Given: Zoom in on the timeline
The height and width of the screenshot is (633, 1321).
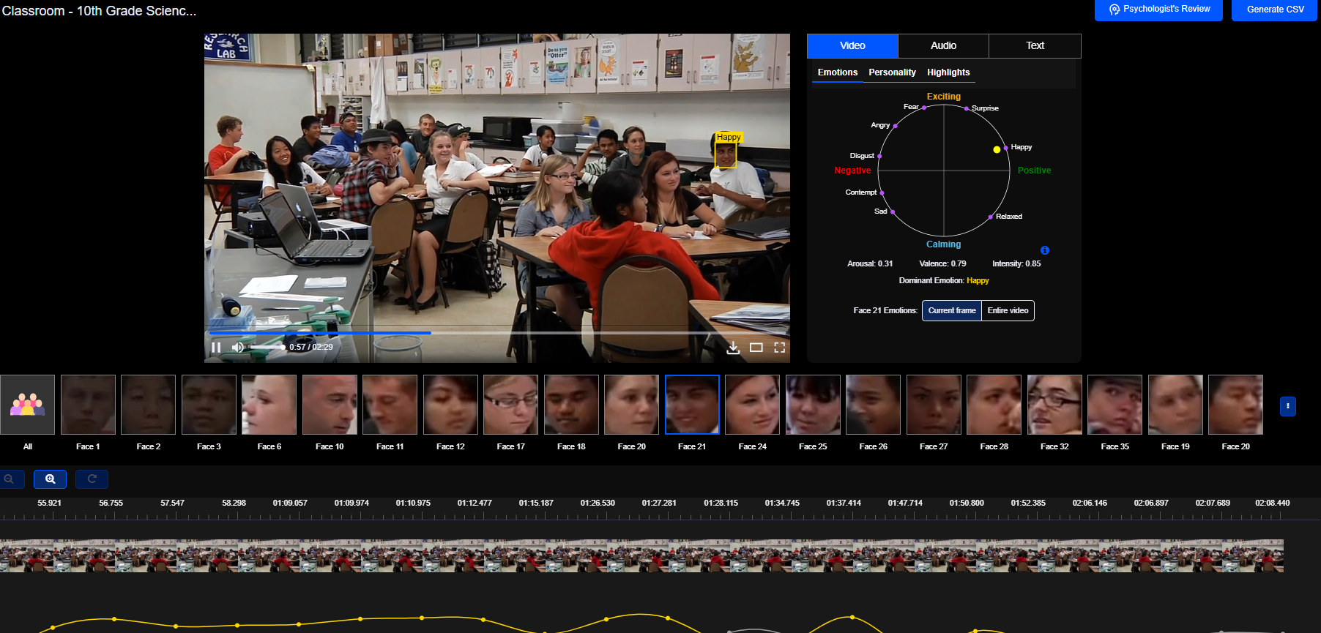Looking at the screenshot, I should (51, 479).
